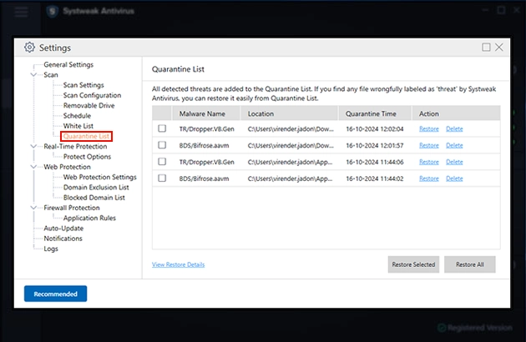
Task: Select Blocked Domain List in the tree
Action: [x=94, y=198]
